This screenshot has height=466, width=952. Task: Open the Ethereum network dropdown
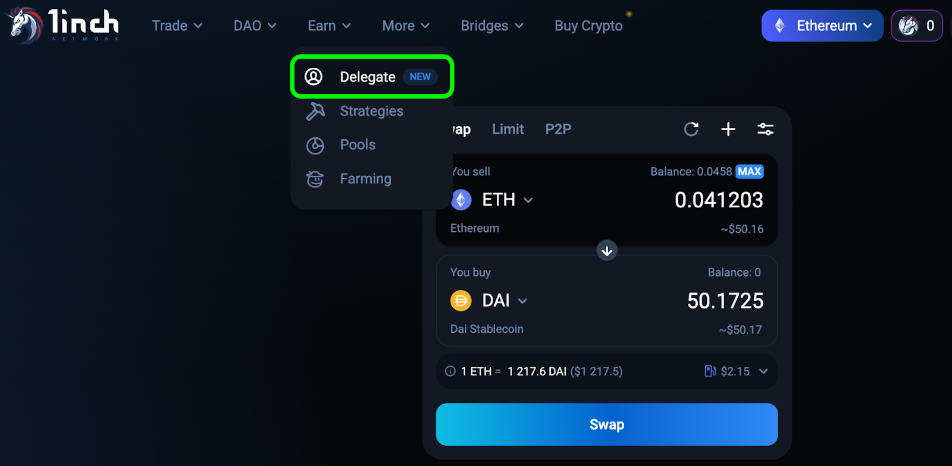point(822,26)
